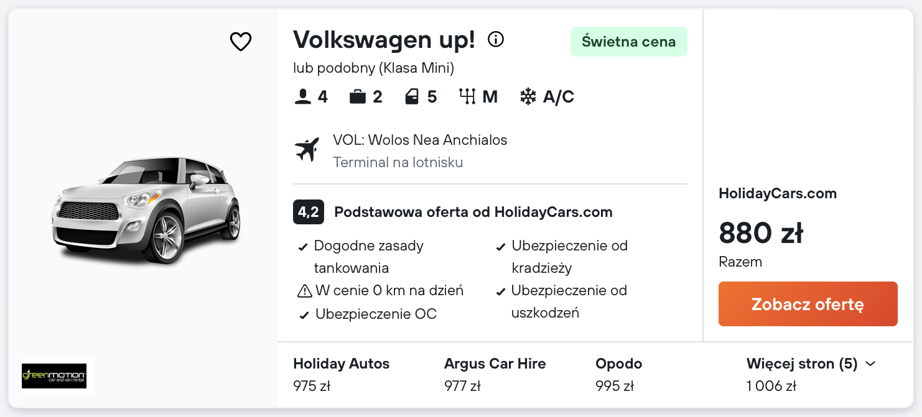Click the Świetna cena badge

[628, 42]
